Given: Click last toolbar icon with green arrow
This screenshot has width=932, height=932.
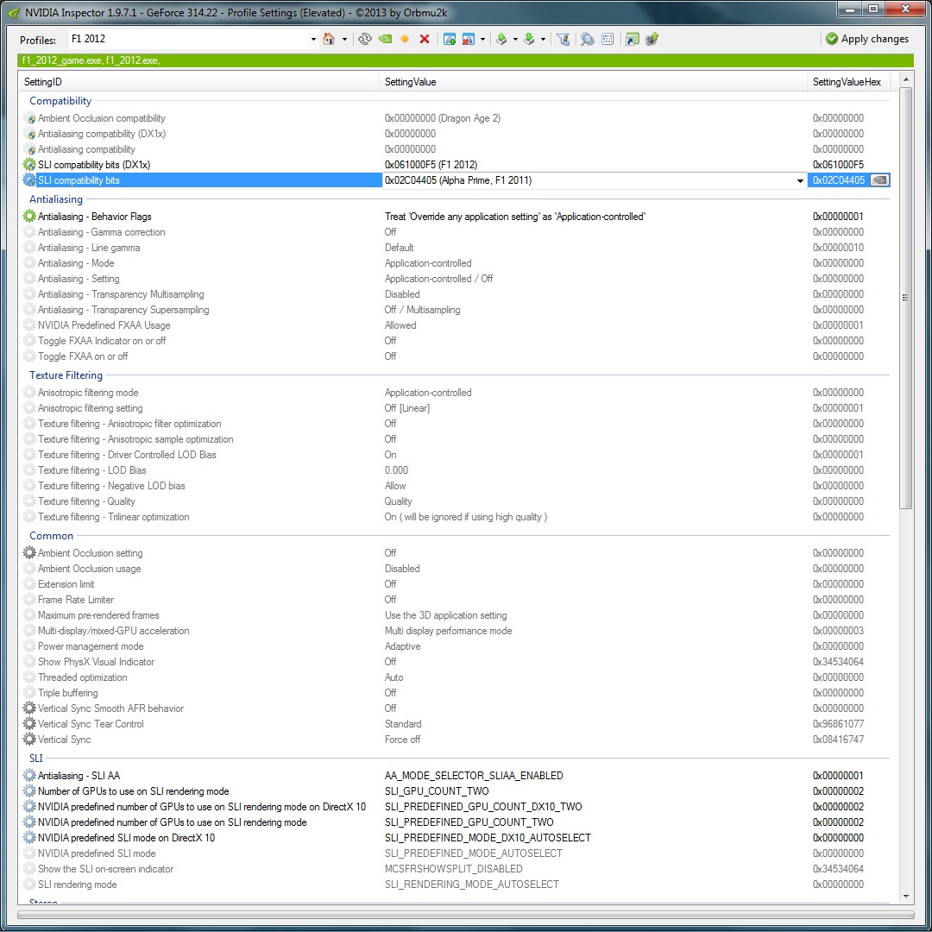Looking at the screenshot, I should 652,39.
